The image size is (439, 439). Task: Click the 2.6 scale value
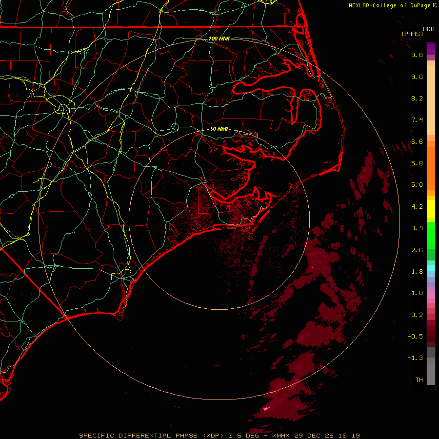pyautogui.click(x=417, y=250)
